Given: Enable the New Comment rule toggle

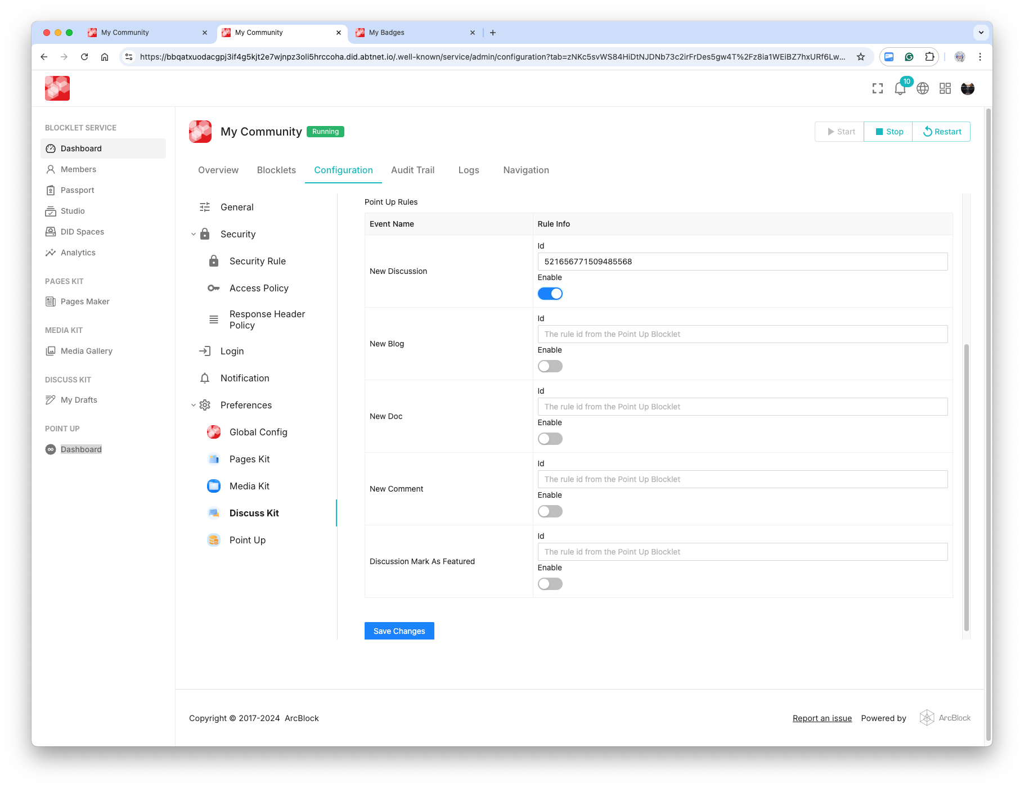Looking at the screenshot, I should (550, 511).
